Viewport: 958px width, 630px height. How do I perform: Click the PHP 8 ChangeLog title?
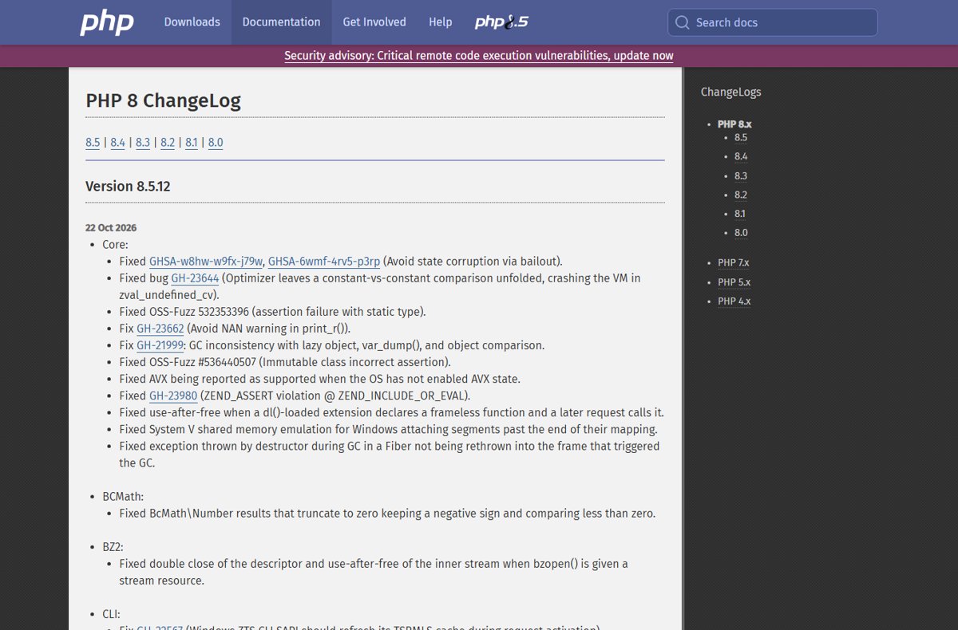[x=163, y=101]
